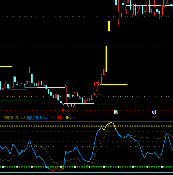Screen dimensions: 173x175
Task: Click the 中期线: 36.80 indicator value
Action: tap(13, 118)
